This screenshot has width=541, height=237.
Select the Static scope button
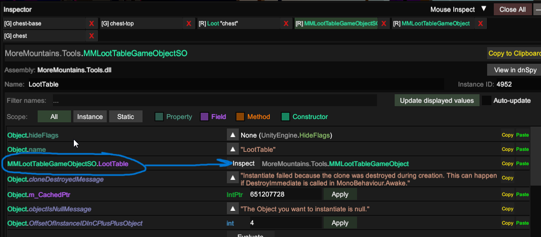click(x=125, y=117)
